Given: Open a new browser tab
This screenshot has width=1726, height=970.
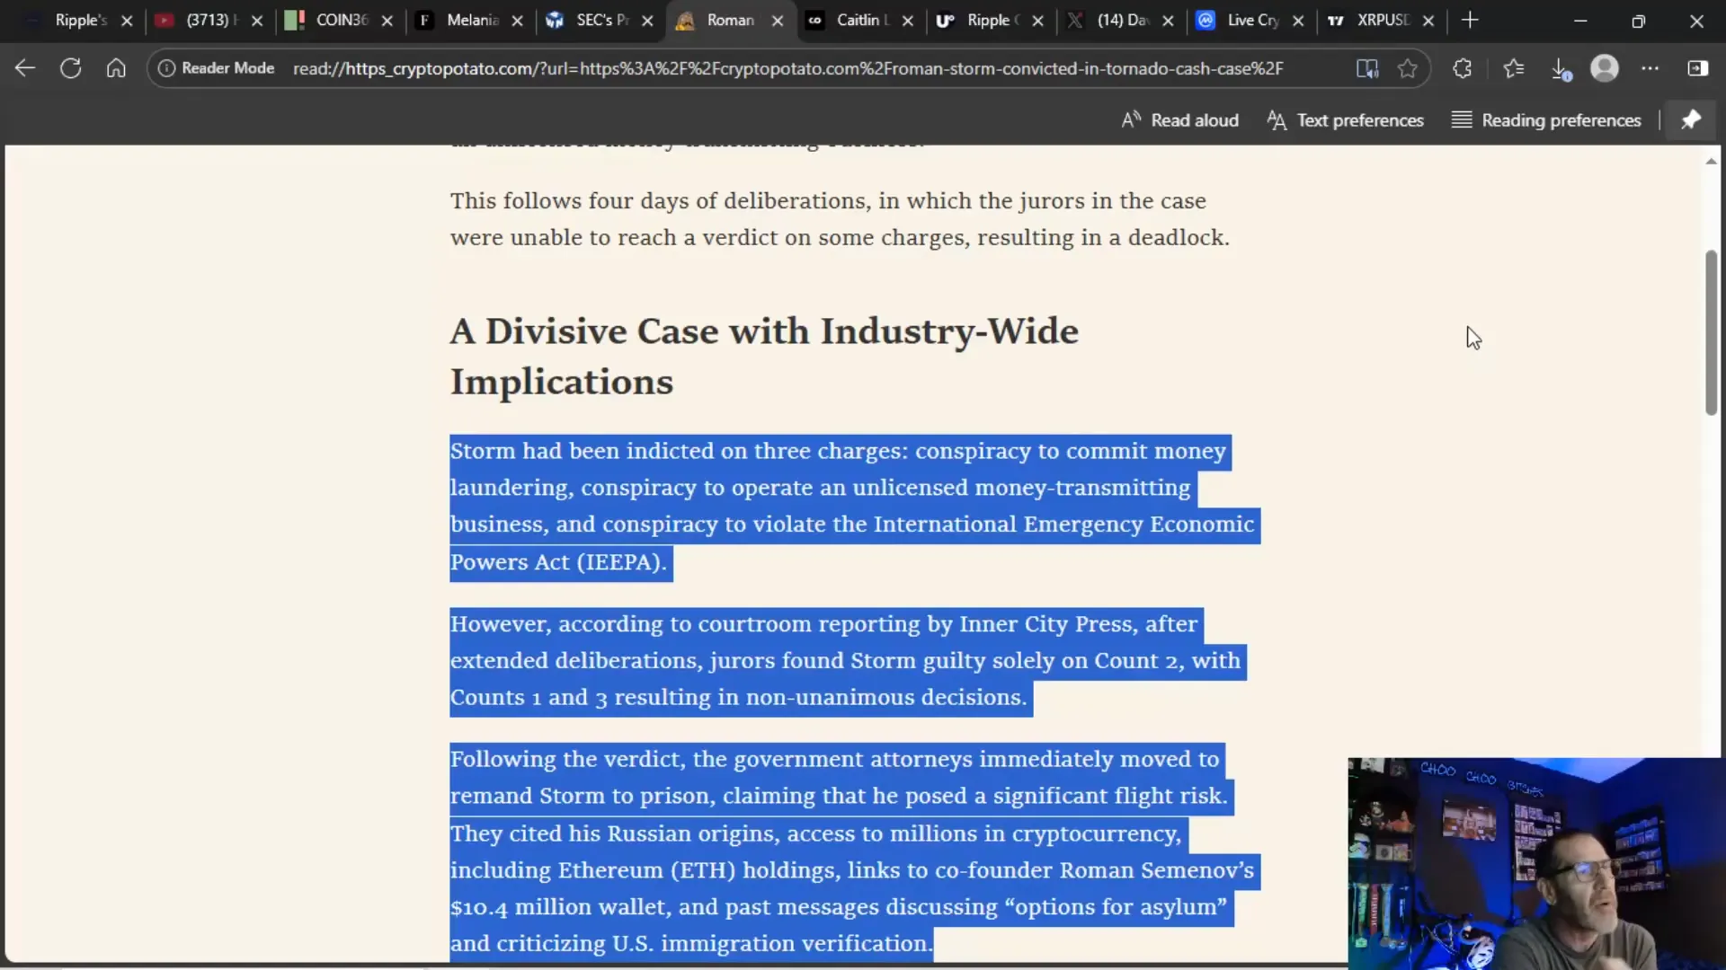Looking at the screenshot, I should pos(1470,20).
